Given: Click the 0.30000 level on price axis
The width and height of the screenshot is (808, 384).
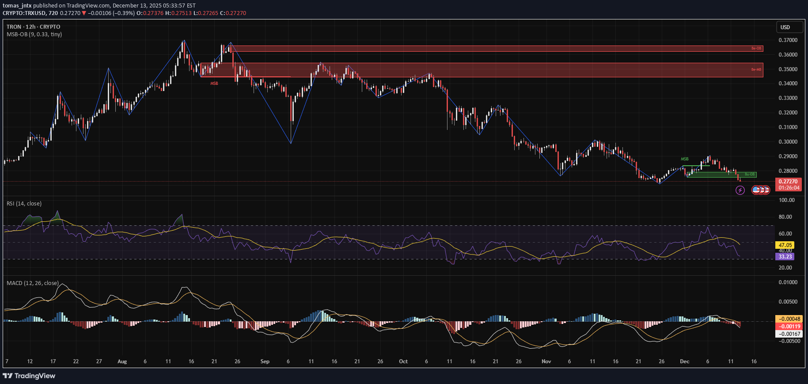Looking at the screenshot, I should tap(788, 142).
